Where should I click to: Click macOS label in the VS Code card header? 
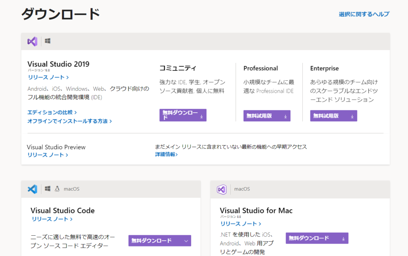click(72, 189)
